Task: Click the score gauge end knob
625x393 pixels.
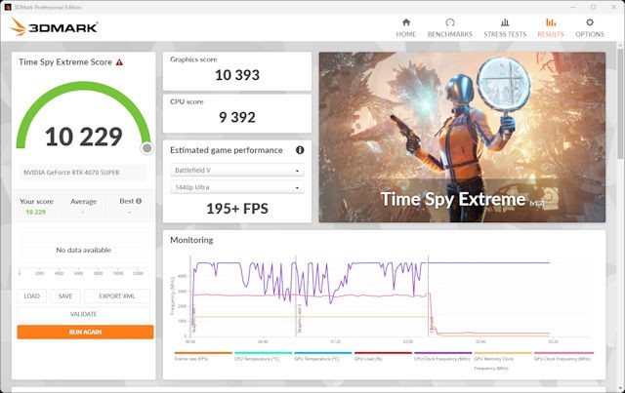Action: coord(147,148)
